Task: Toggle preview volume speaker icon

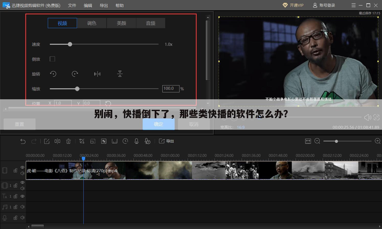Action: coord(367,117)
